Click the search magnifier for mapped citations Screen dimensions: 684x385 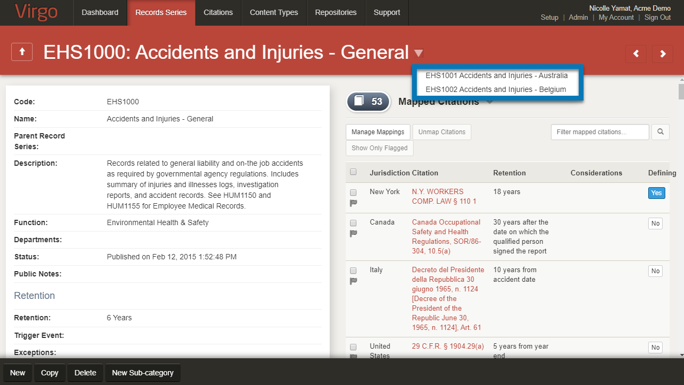[x=660, y=132]
